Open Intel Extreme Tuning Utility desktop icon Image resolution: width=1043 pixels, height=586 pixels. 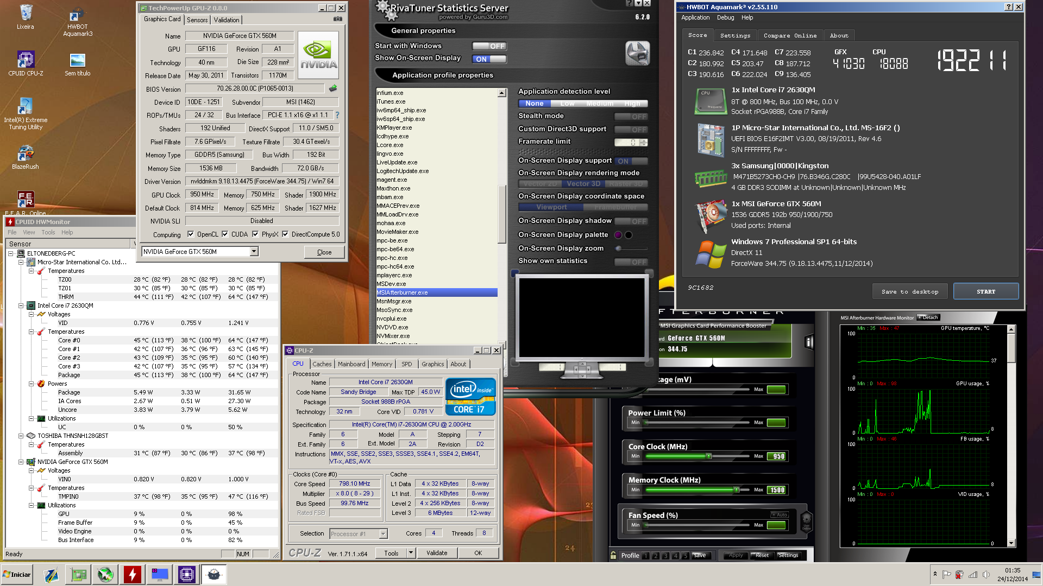[x=26, y=113]
